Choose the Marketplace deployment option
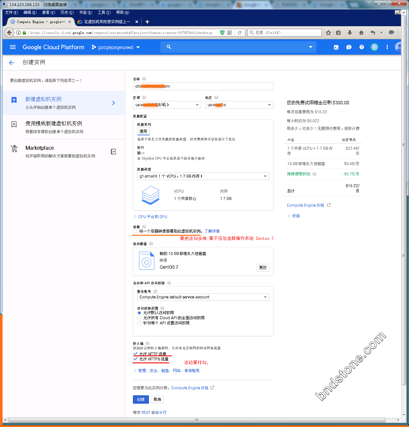The height and width of the screenshot is (427, 409). [x=64, y=152]
